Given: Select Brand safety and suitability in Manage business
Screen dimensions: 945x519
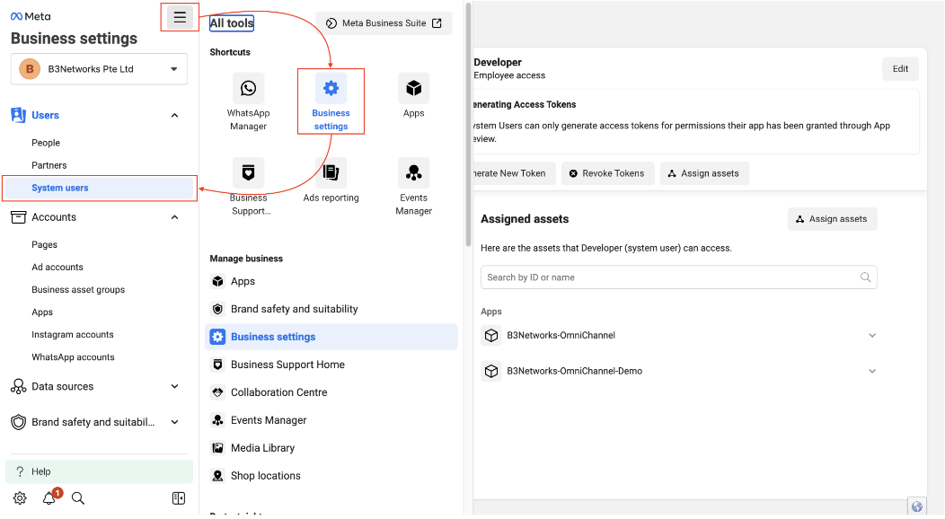Looking at the screenshot, I should click(x=331, y=309).
